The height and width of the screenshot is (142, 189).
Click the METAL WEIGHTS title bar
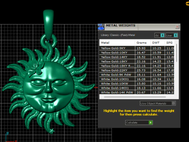point(139,27)
